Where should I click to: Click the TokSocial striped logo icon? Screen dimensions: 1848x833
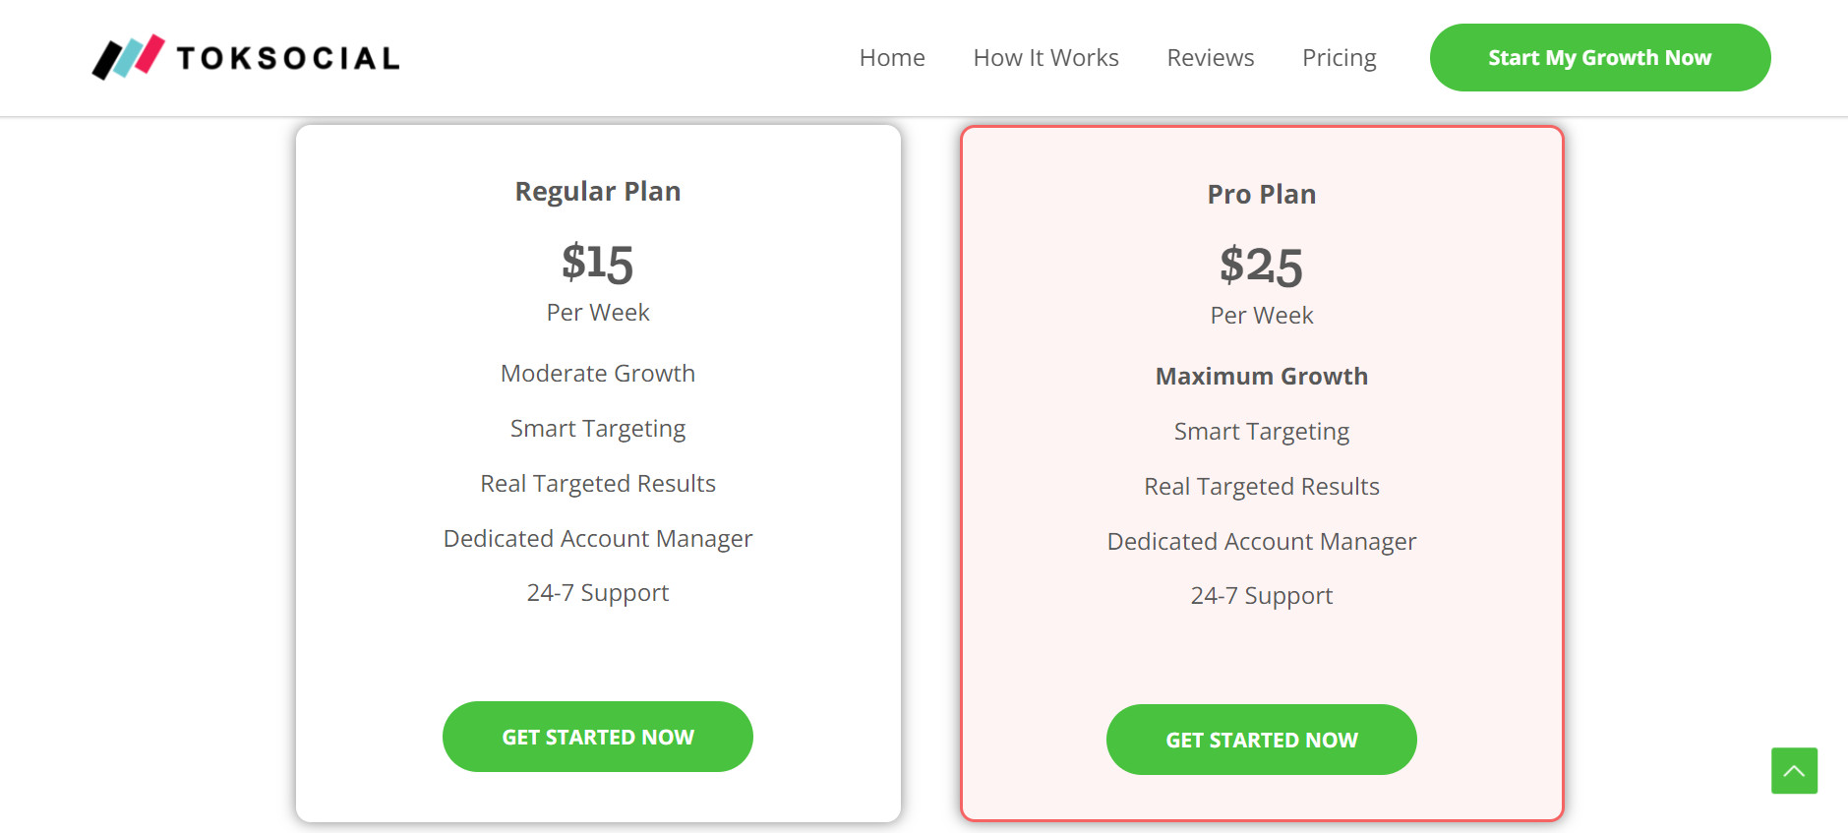tap(128, 57)
